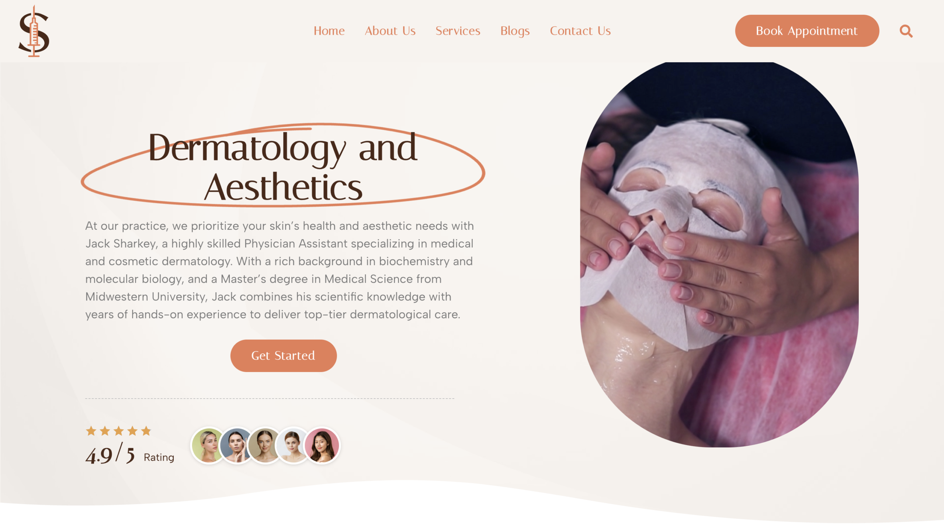944x531 pixels.
Task: Click the fifth gold rating star
Action: tap(146, 431)
